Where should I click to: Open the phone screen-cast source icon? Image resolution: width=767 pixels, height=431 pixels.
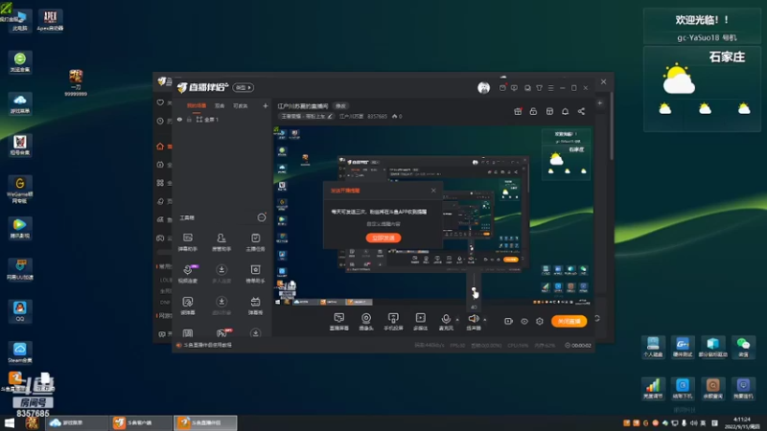pos(393,319)
